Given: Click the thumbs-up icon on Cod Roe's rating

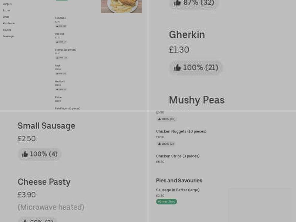Looking at the screenshot, I should (57, 42).
